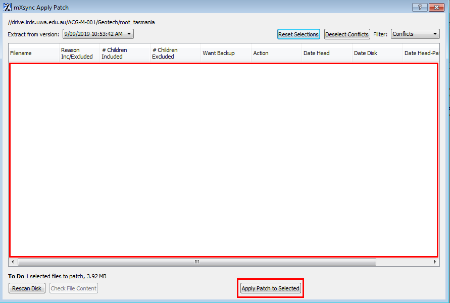
Task: Click the horizontal scrollbar thumb
Action: click(x=197, y=262)
